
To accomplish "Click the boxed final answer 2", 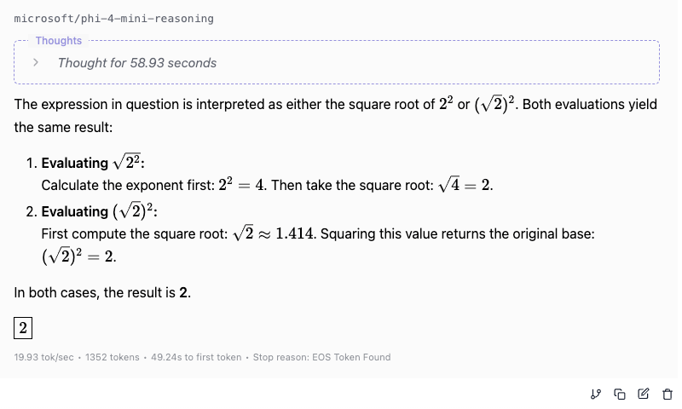I will [23, 327].
